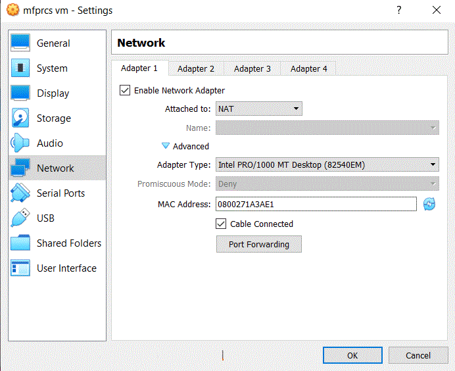455x371 pixels.
Task: Select the Audio label in sidebar
Action: pyautogui.click(x=50, y=143)
